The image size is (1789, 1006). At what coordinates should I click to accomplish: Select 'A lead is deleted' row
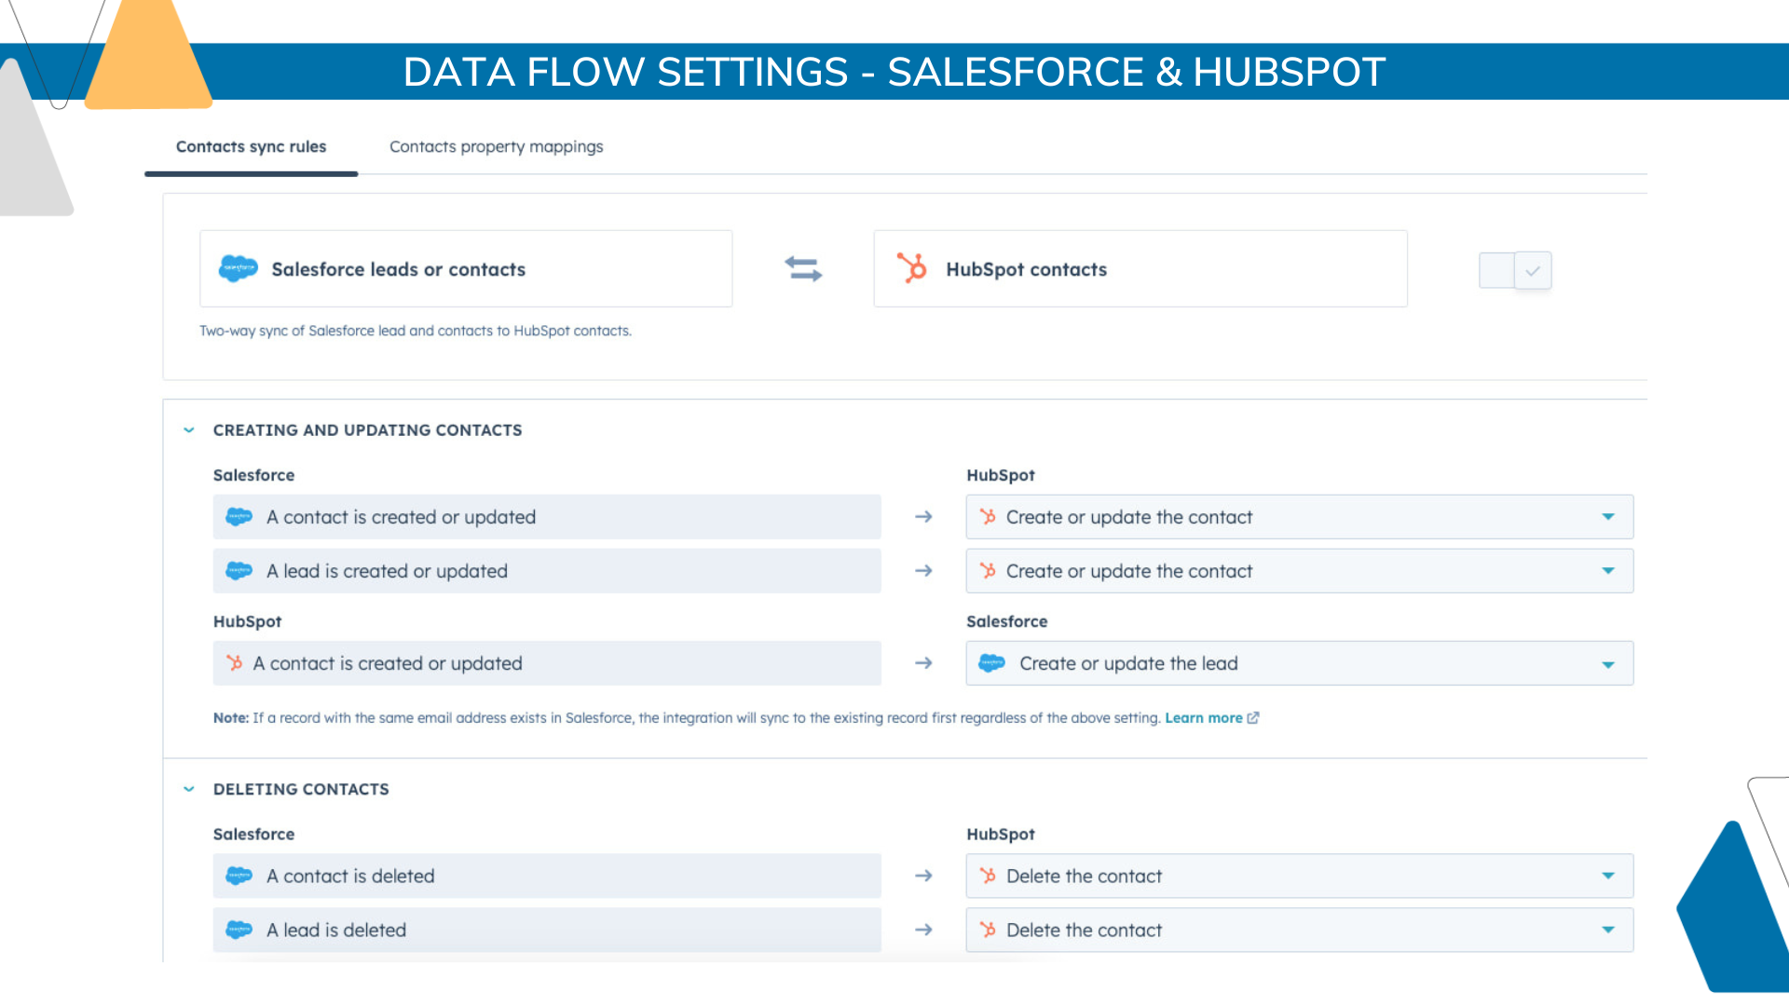[x=547, y=930]
